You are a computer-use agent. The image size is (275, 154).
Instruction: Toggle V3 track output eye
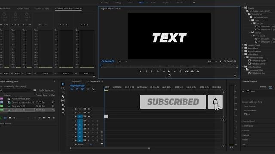(89, 109)
